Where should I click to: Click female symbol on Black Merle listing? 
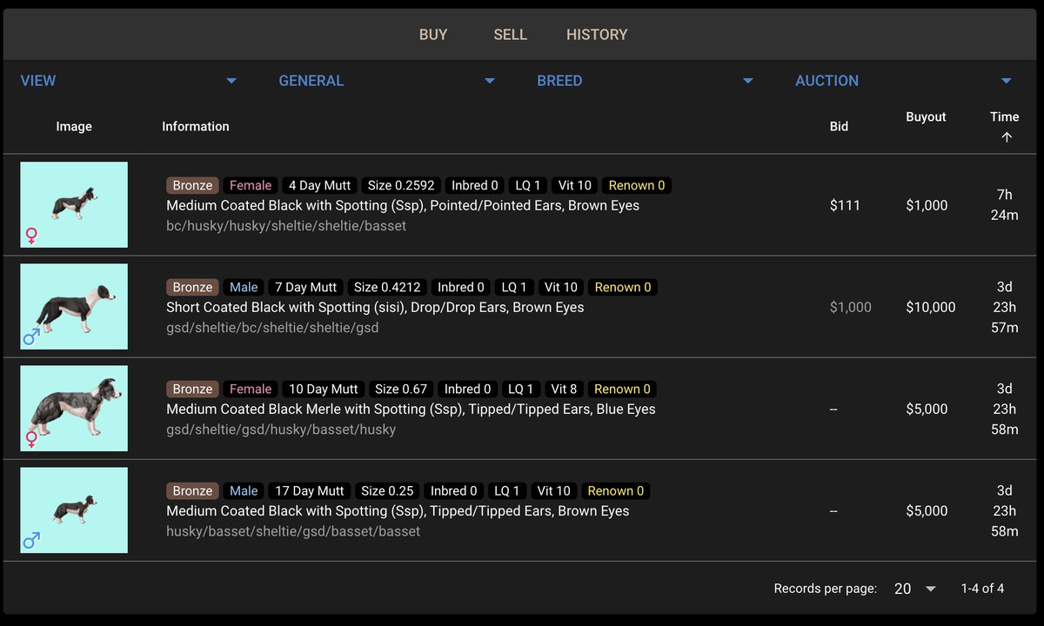30,438
